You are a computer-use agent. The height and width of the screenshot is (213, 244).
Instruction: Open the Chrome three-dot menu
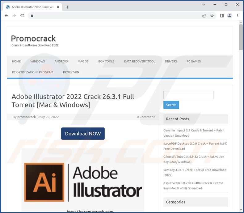[238, 16]
